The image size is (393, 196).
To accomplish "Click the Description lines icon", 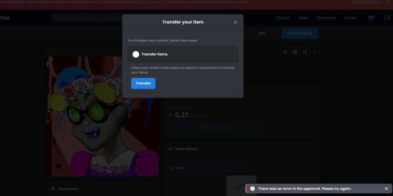I will [53, 189].
